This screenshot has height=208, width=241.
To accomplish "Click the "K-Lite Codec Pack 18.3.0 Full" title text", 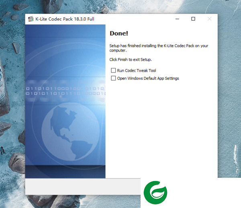I will 65,19.
